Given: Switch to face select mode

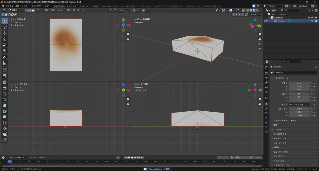Looking at the screenshot, I should coord(33,10).
